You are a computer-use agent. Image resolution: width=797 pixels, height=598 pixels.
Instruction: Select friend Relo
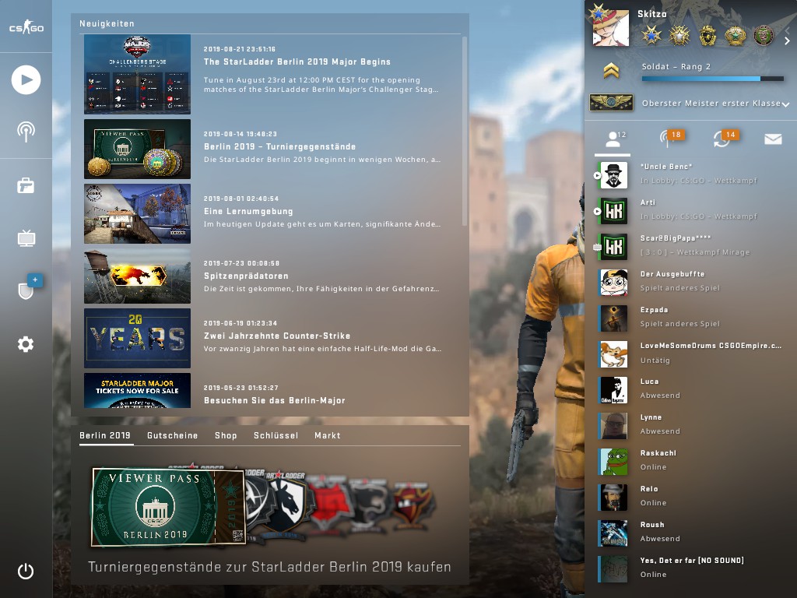(x=691, y=498)
